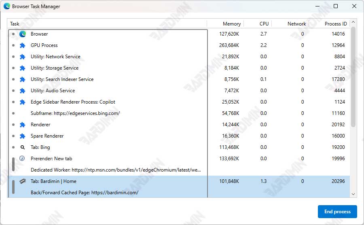Click process ID 12964
The height and width of the screenshot is (225, 364).
tap(338, 45)
